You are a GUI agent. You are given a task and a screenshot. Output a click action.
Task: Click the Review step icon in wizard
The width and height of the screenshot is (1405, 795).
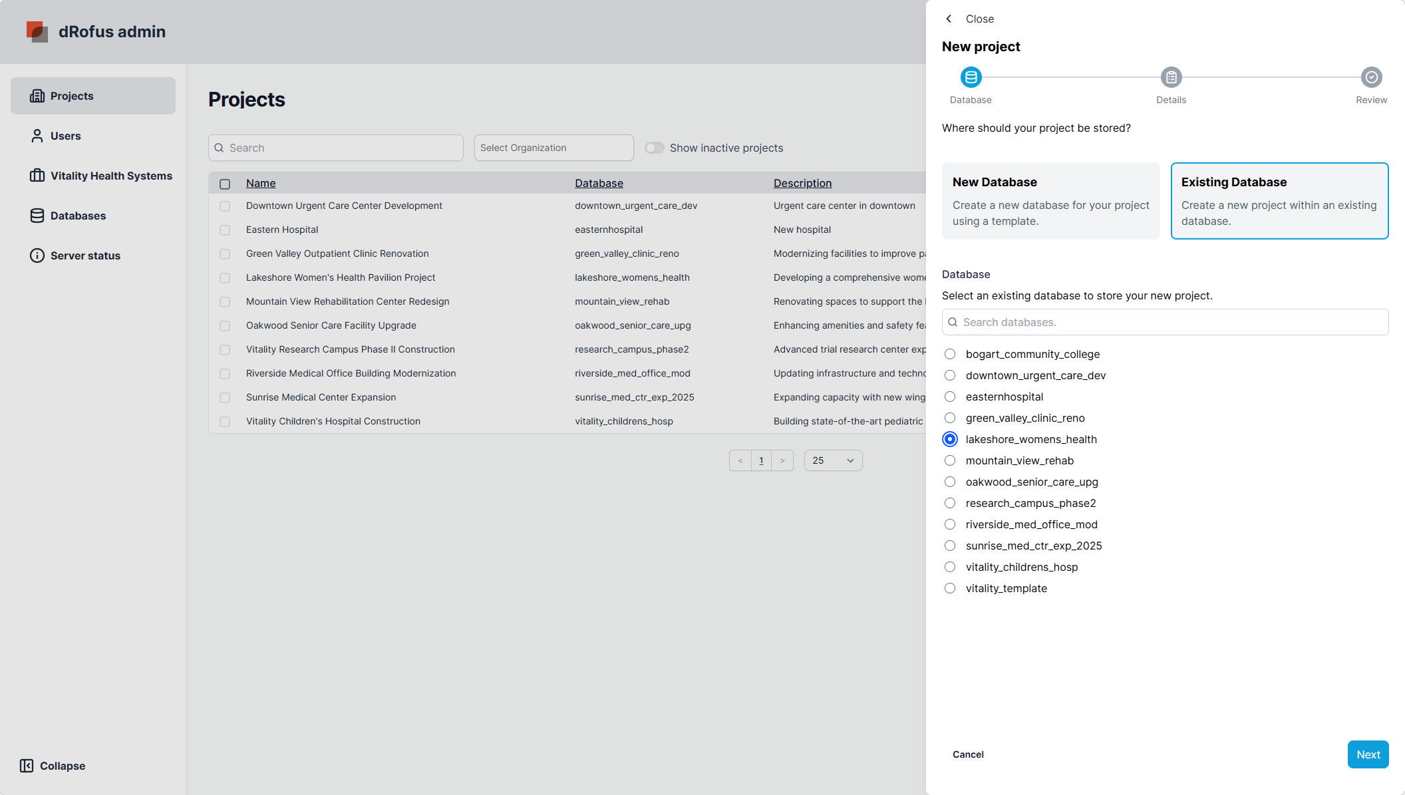point(1372,77)
